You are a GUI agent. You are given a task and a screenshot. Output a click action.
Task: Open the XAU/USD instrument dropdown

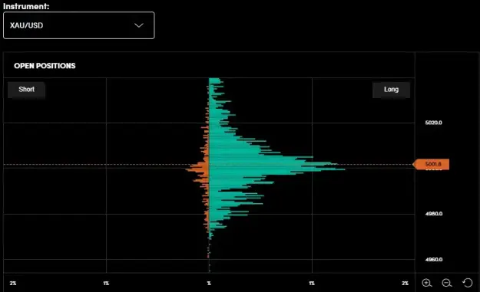click(x=78, y=25)
